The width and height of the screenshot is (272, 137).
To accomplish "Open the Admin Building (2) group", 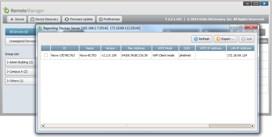I will pyautogui.click(x=21, y=62).
